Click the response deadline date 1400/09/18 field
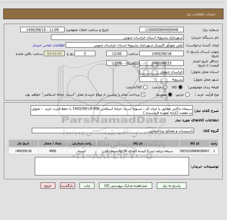This screenshot has height=220, width=227. click(x=162, y=53)
